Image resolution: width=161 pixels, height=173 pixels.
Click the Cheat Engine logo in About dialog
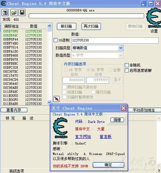coord(61,128)
